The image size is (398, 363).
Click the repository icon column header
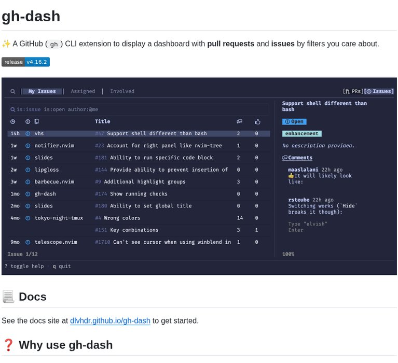click(36, 121)
